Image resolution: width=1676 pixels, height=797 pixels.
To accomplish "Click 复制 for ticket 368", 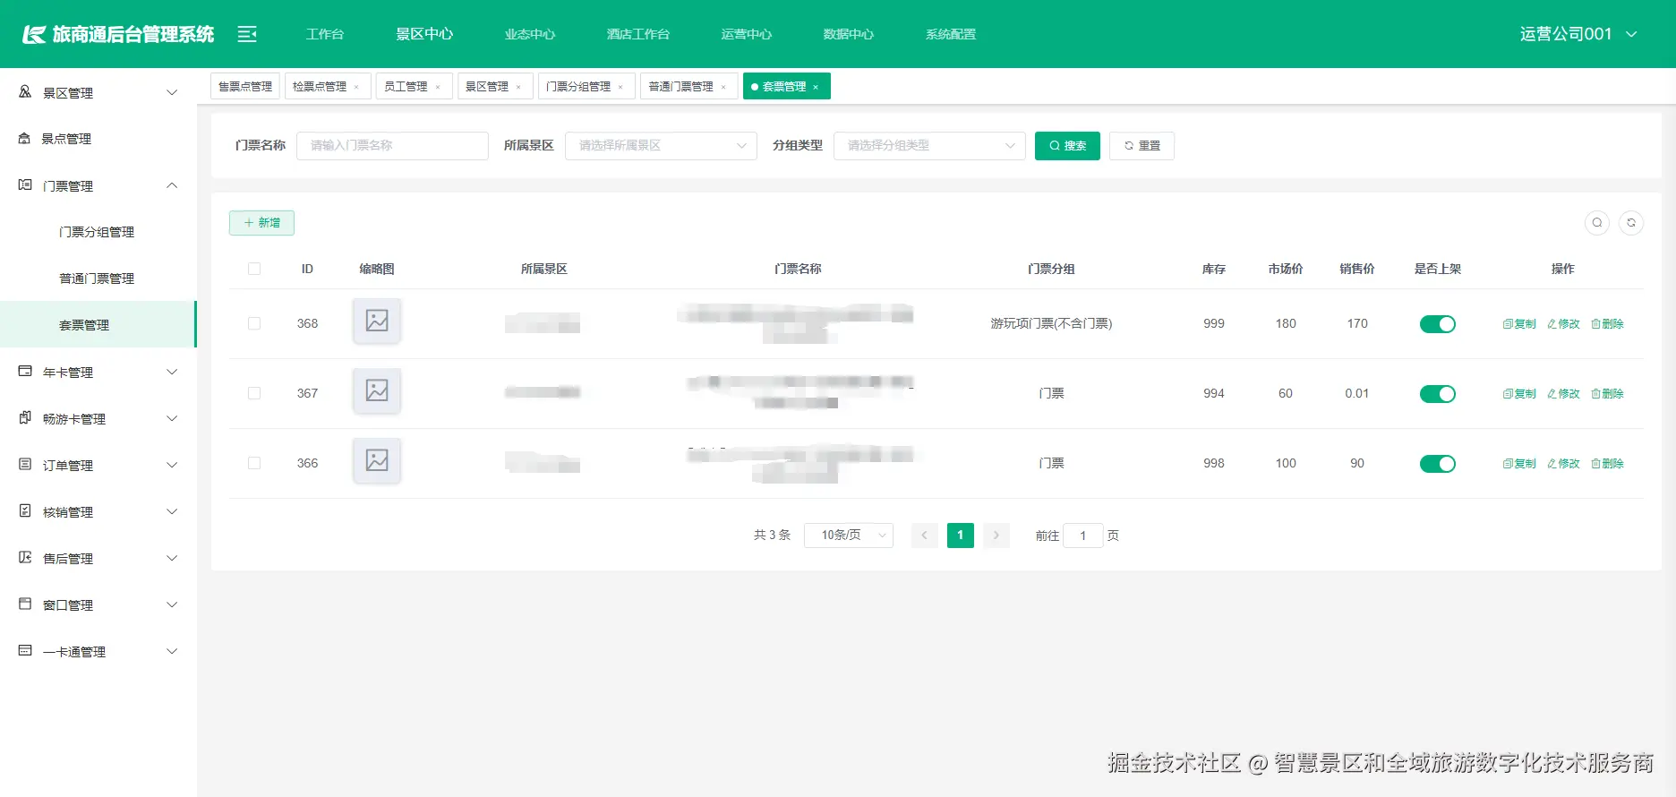I will pos(1519,324).
